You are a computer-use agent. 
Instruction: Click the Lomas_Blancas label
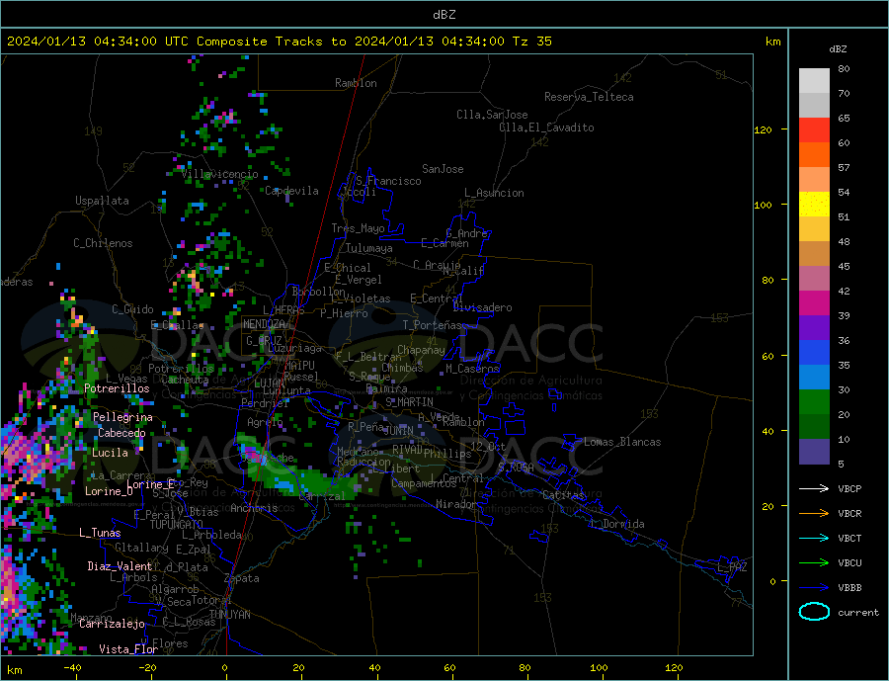[x=622, y=442]
